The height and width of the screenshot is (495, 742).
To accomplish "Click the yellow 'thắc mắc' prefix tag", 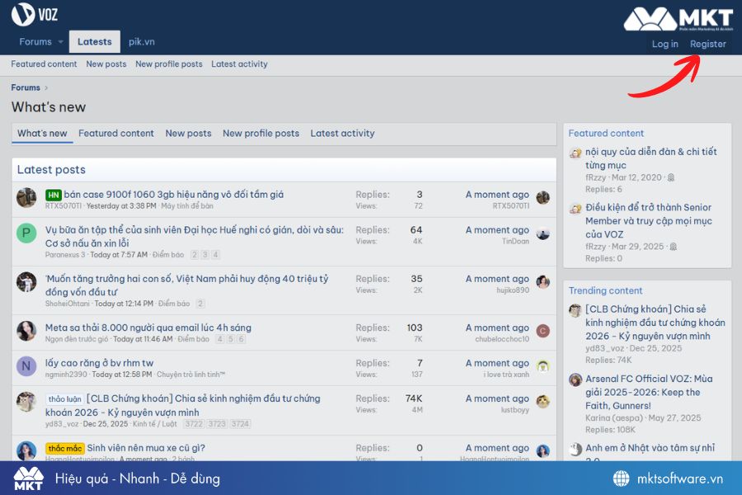I will tap(65, 448).
